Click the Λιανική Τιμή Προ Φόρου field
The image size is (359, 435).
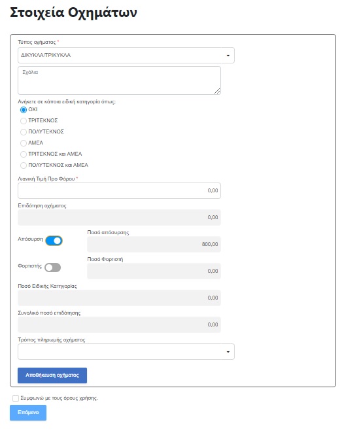pos(119,190)
